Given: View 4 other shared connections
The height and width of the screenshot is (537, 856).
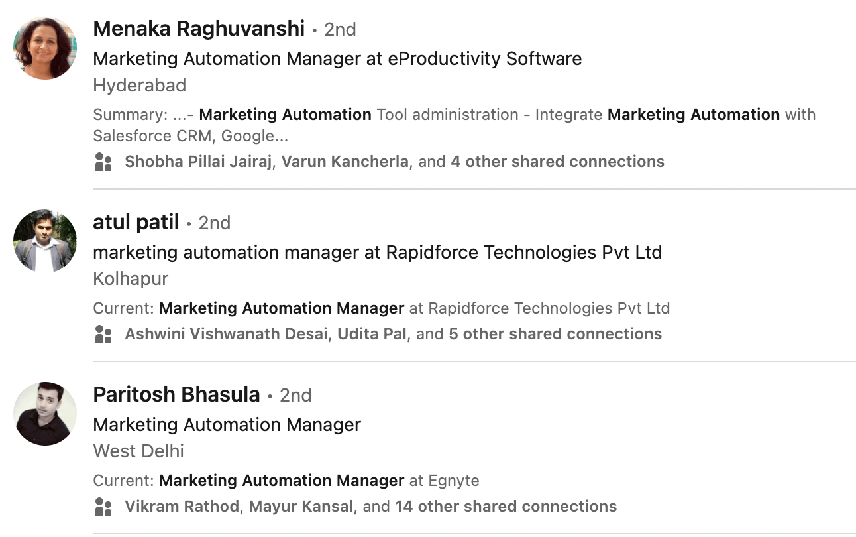Looking at the screenshot, I should point(557,162).
